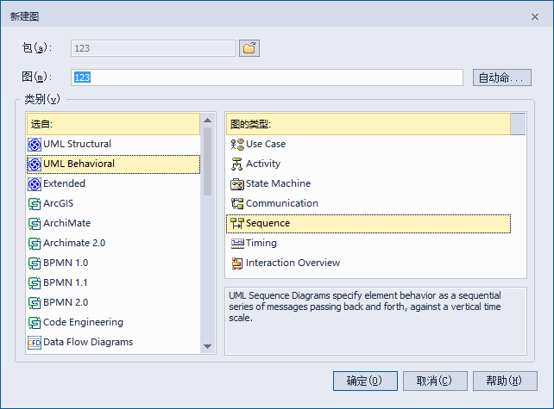
Task: Choose BPMN 2.0 from the categories
Action: [66, 302]
